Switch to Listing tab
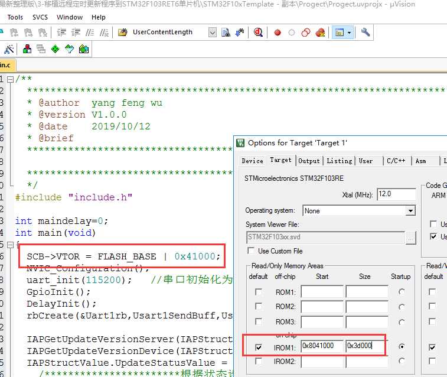The height and width of the screenshot is (377, 447). [x=340, y=161]
